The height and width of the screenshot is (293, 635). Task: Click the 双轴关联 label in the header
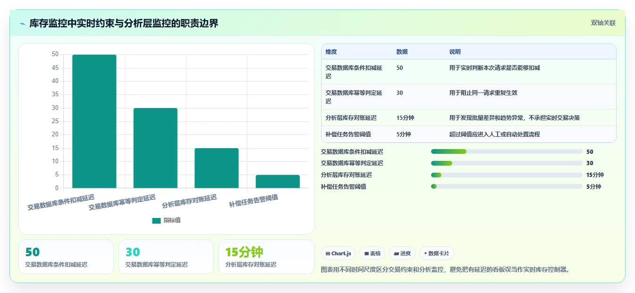pyautogui.click(x=603, y=23)
